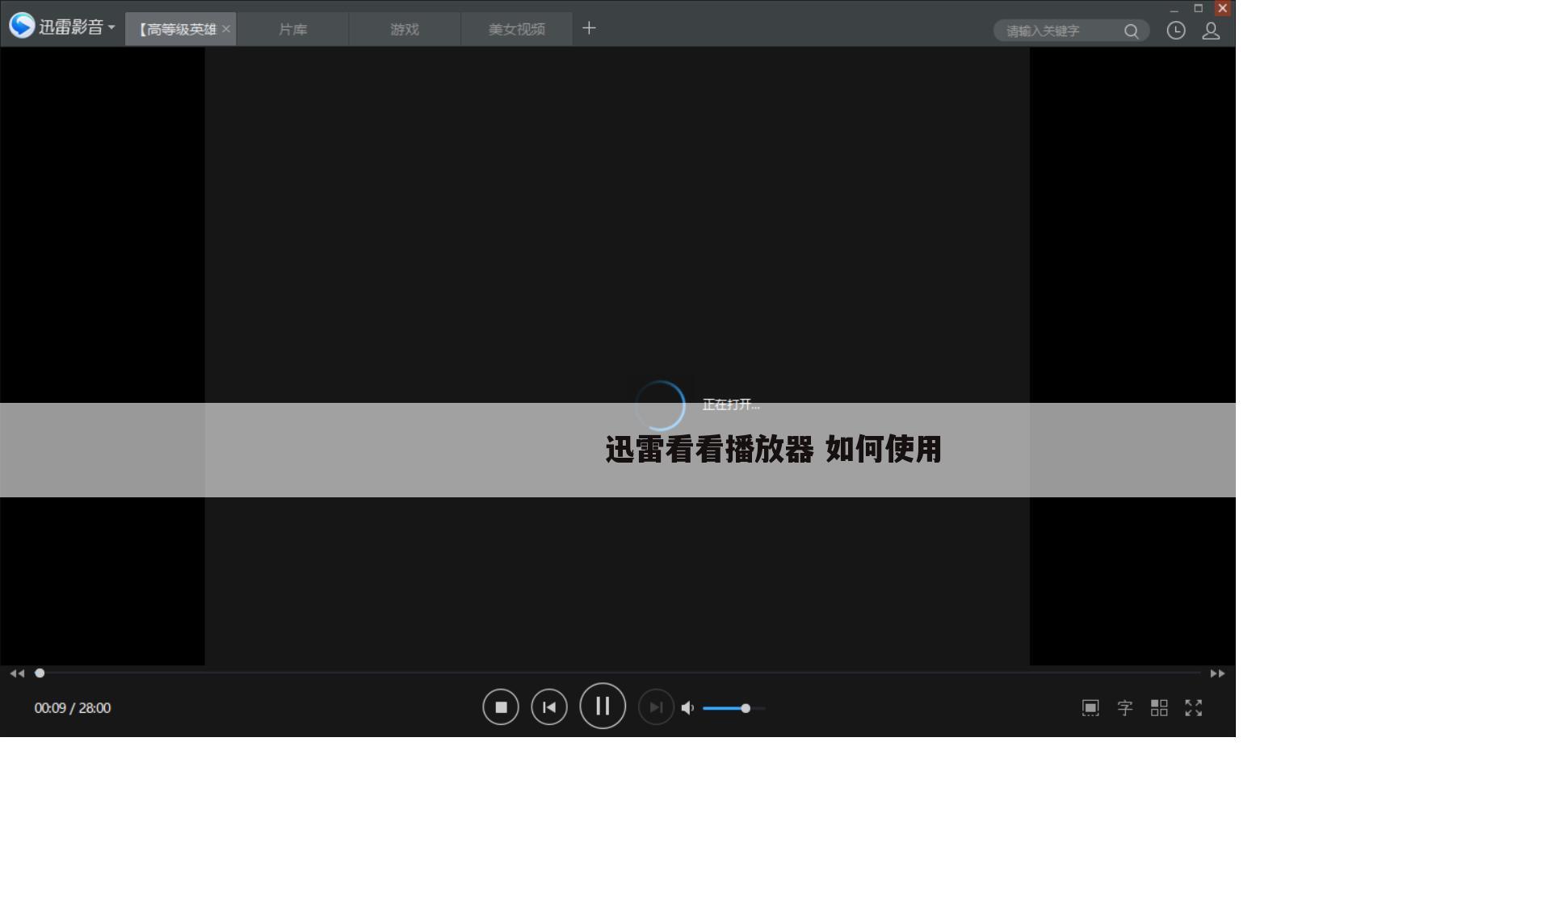The width and height of the screenshot is (1546, 901).
Task: Adjust the volume slider
Action: pyautogui.click(x=745, y=708)
